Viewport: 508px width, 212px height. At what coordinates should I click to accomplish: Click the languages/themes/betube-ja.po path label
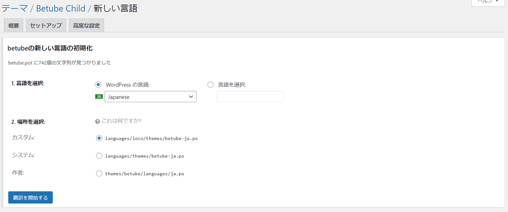(x=144, y=156)
